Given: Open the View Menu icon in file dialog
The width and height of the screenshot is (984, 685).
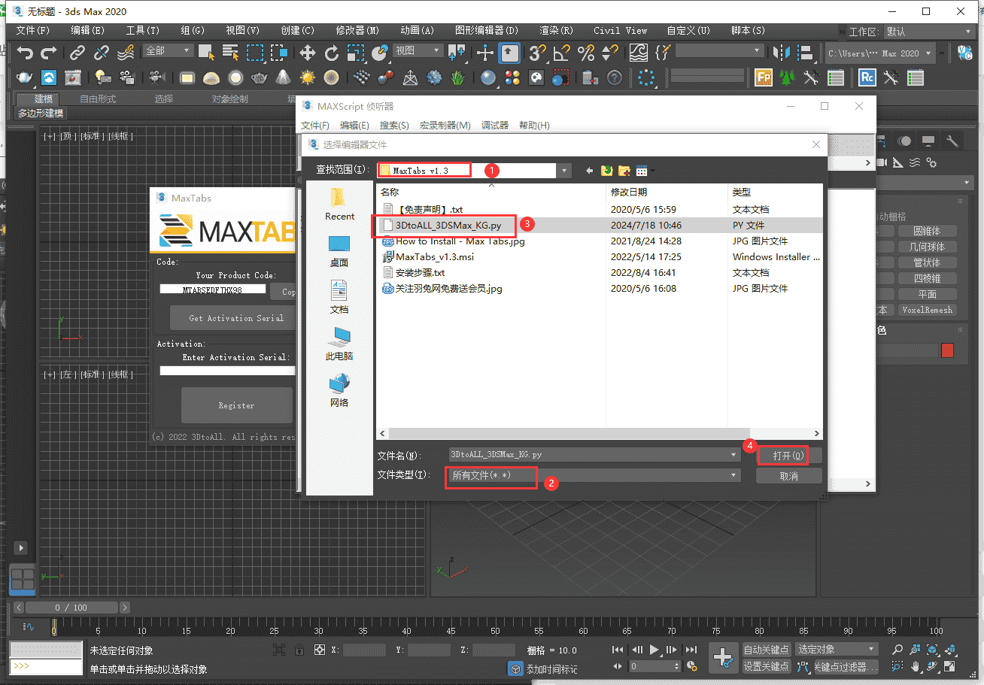Looking at the screenshot, I should (643, 171).
